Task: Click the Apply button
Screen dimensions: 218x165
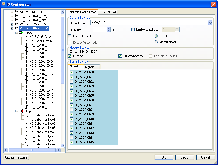Action: pos(185,157)
